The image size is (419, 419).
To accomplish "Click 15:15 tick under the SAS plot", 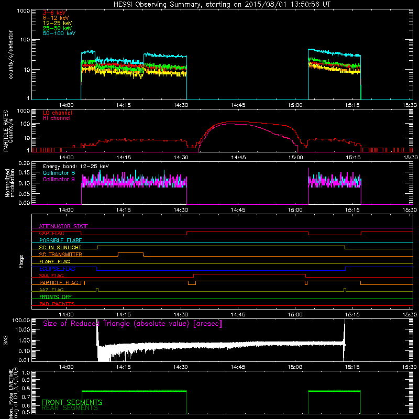I will point(352,367).
